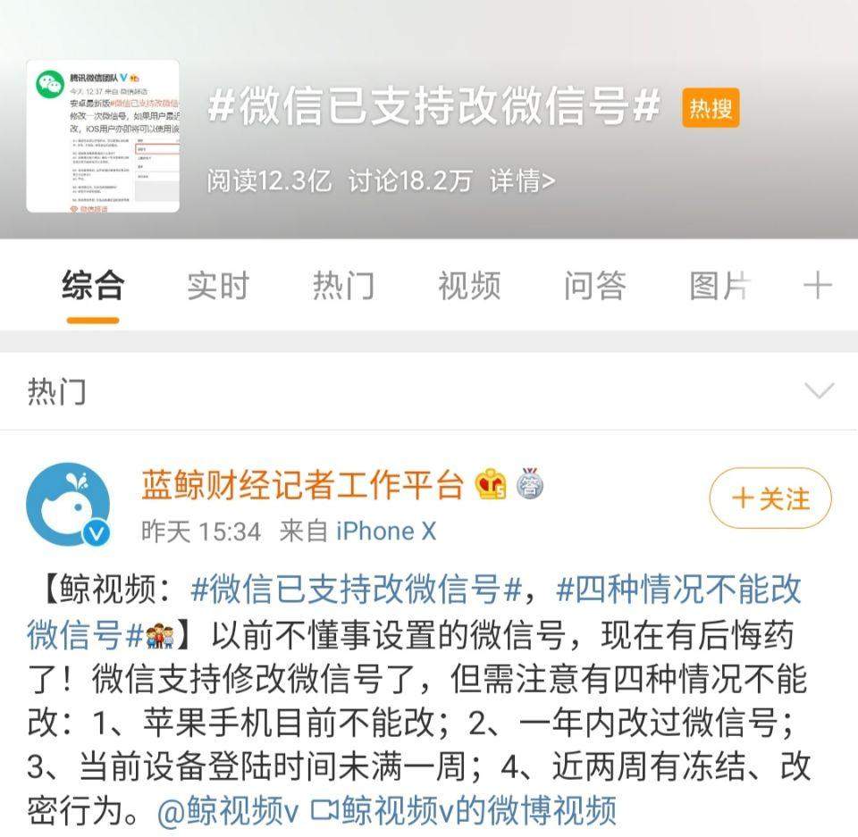
Task: Open the 视频 tab
Action: [469, 286]
